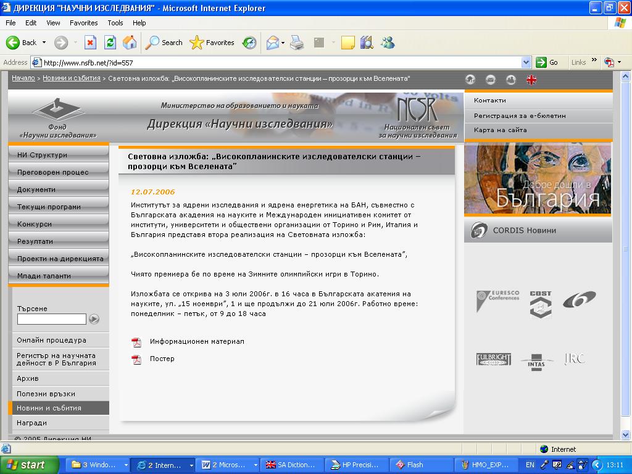Open Favorites star in toolbar
The width and height of the screenshot is (632, 474).
(212, 43)
